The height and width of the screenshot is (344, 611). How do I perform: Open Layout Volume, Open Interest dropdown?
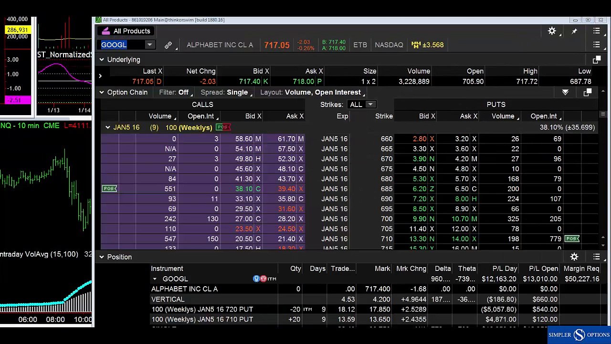[313, 92]
